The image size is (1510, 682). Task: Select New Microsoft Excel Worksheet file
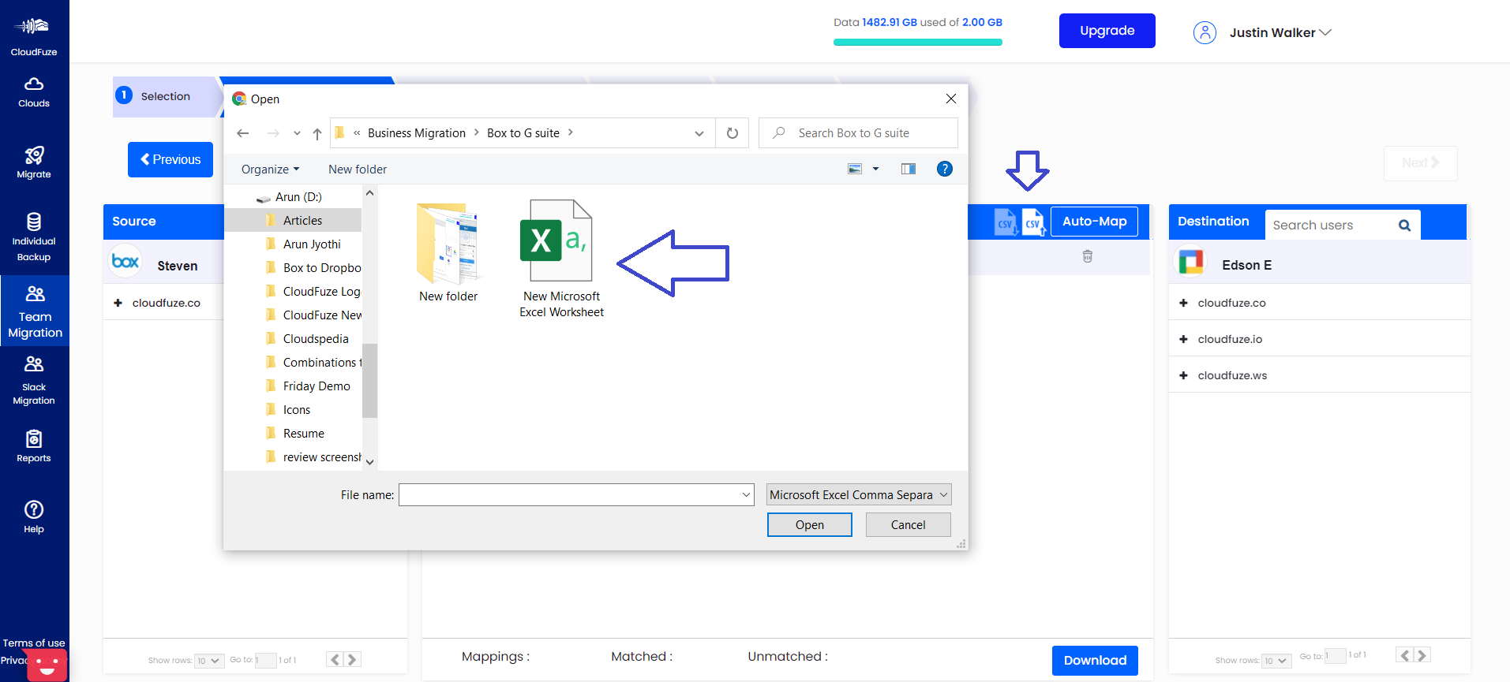click(x=561, y=259)
